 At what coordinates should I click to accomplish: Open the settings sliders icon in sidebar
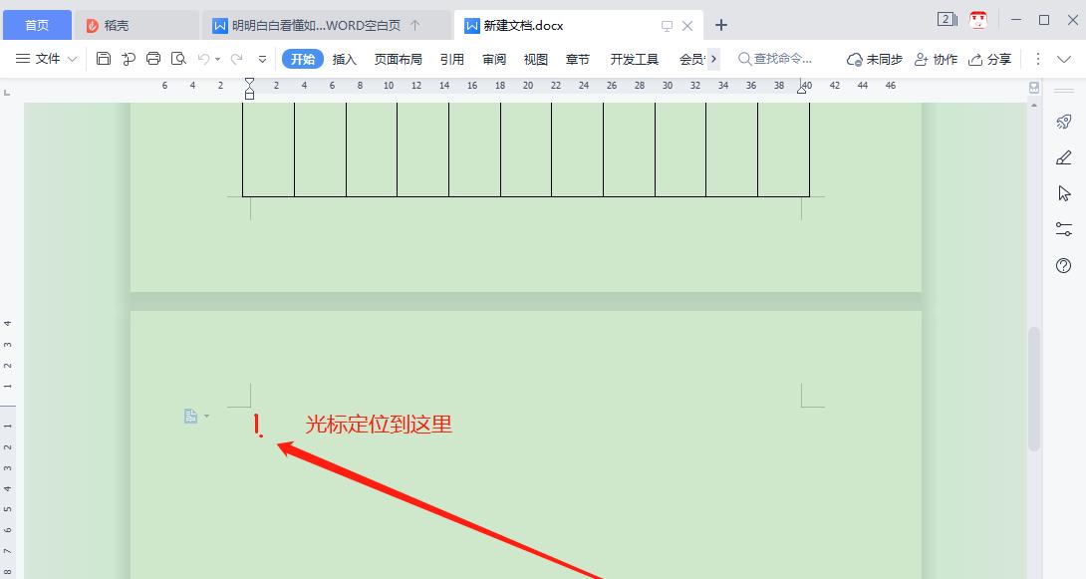pos(1064,229)
